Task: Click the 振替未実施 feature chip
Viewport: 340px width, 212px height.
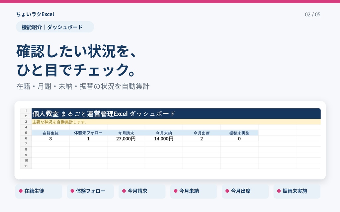Action: point(297,191)
